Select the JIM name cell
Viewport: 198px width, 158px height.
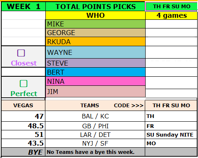(x=95, y=92)
